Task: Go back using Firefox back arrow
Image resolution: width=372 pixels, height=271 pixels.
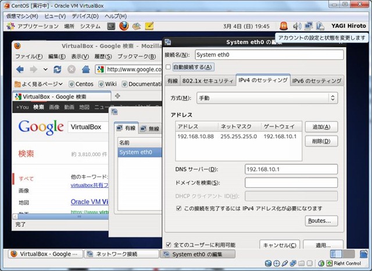Action: pos(19,69)
